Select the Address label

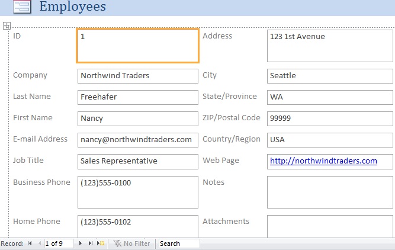(x=217, y=36)
